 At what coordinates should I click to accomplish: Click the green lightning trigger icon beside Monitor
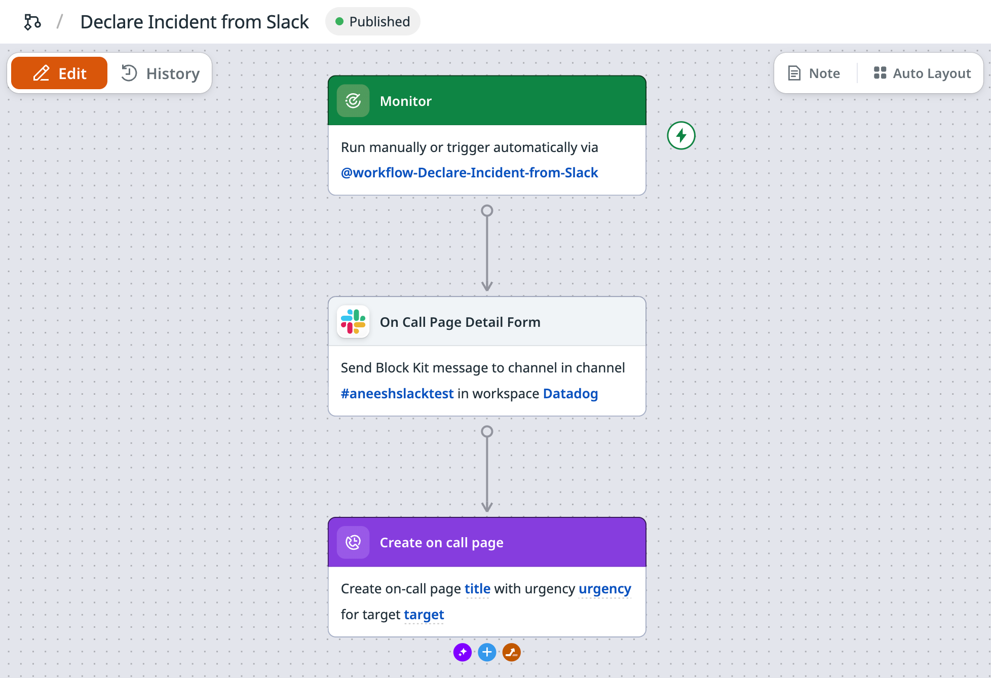click(x=681, y=136)
